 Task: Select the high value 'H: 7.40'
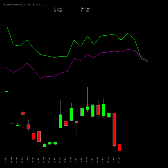(x=85, y=9)
